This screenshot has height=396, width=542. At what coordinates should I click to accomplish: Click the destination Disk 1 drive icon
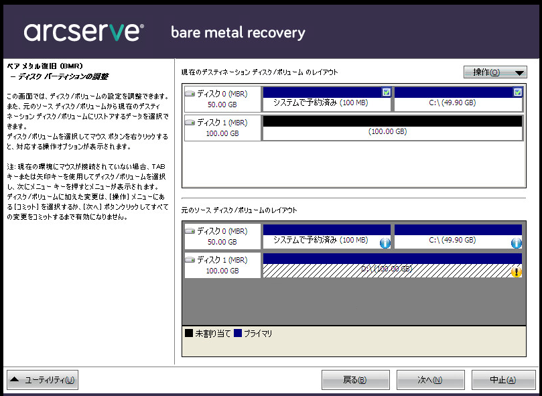pos(190,123)
